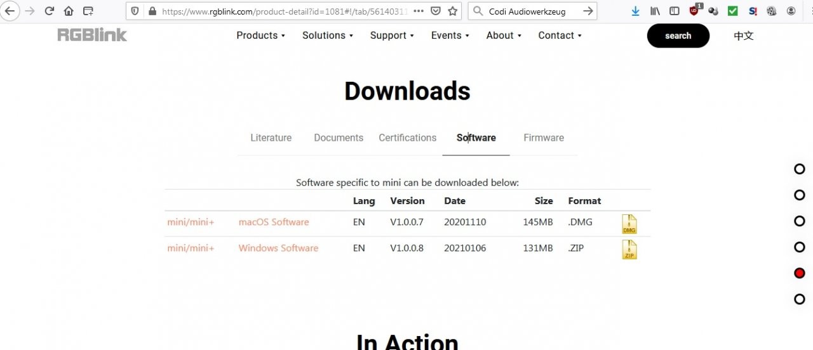Viewport: 813px width, 350px height.
Task: Click the film reel extension icon
Action: (x=772, y=11)
